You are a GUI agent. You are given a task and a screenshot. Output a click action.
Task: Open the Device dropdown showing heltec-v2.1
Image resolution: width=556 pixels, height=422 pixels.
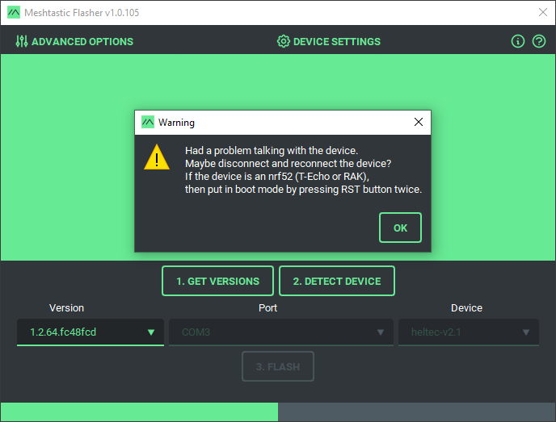[x=469, y=332]
